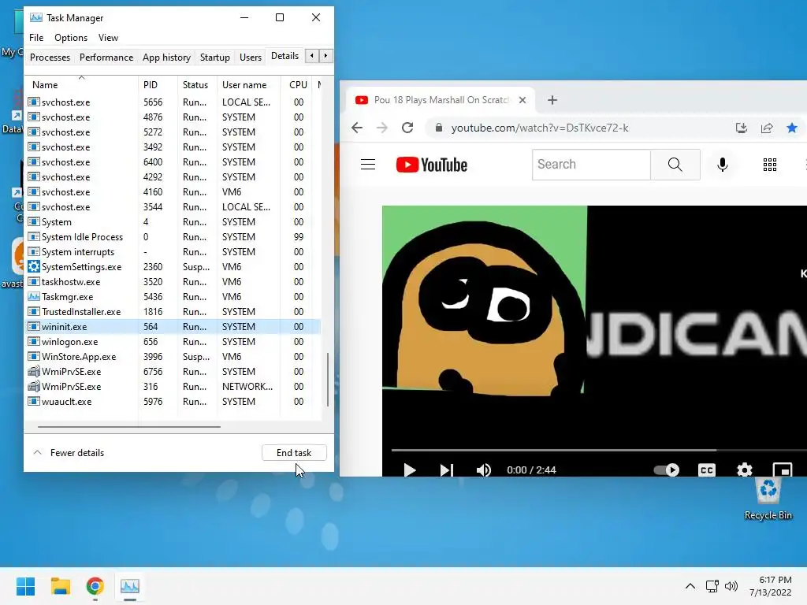Select WmiPrvSE.exe with PID 6756
Viewport: 807px width, 605px height.
[x=173, y=372]
